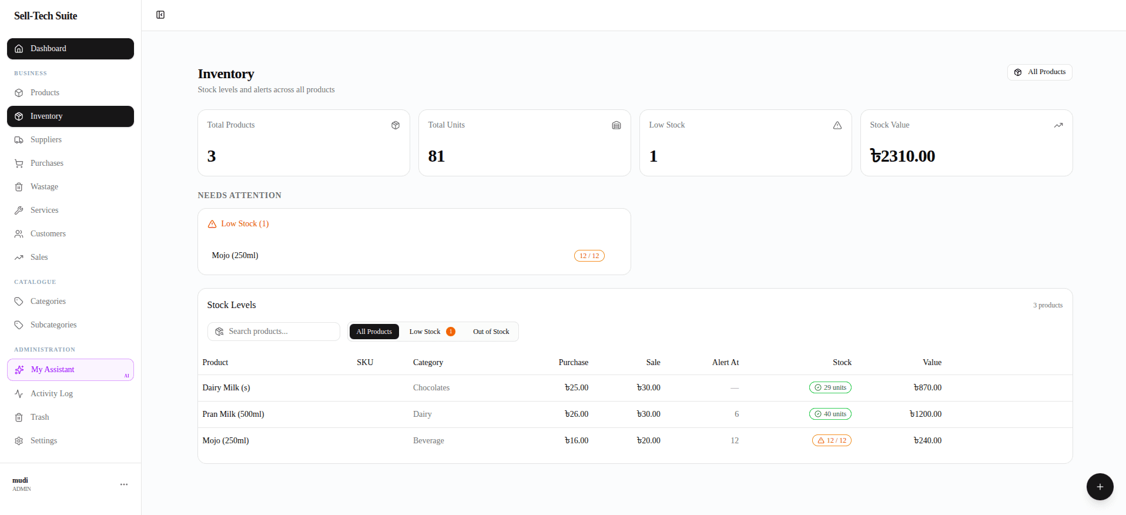Viewport: 1126px width, 515px height.
Task: Click the 29 units stock badge
Action: pyautogui.click(x=830, y=388)
